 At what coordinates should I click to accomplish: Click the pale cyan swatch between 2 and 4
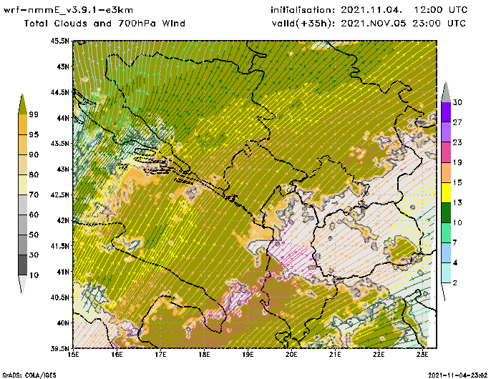446,273
